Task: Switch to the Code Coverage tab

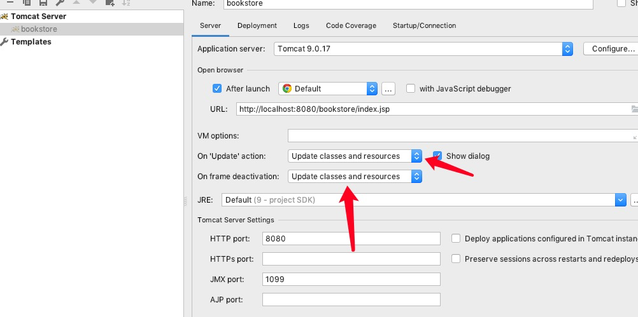Action: pos(351,25)
